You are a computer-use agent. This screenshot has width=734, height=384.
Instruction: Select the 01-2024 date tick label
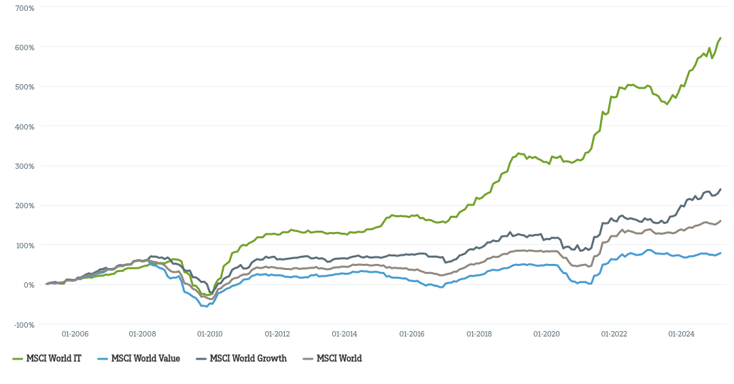pos(681,334)
